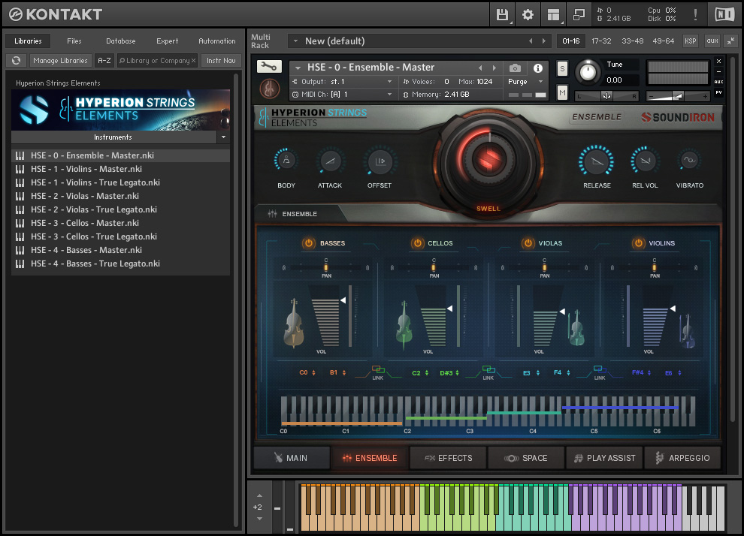Toggle the Basses section power button

click(x=308, y=243)
